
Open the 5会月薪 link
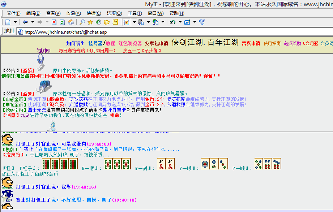point(311,43)
